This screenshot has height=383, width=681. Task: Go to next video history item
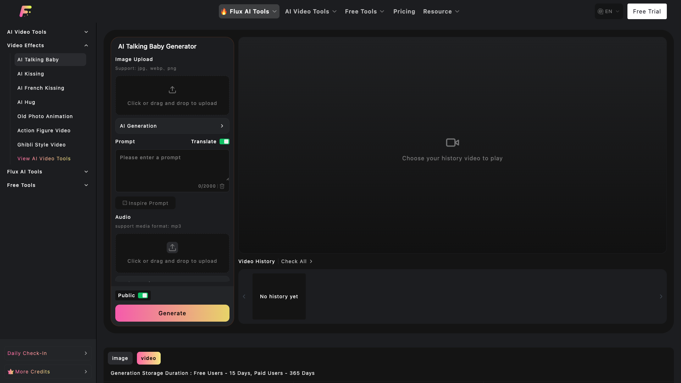[661, 296]
